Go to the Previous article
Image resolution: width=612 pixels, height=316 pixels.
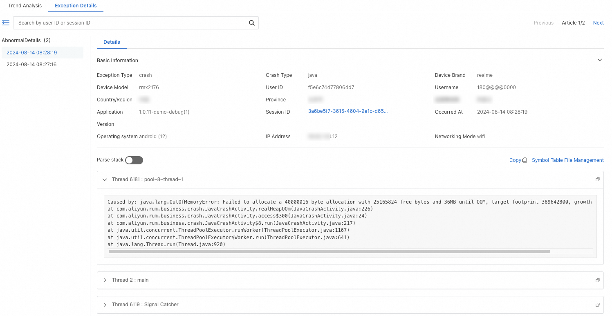[x=544, y=23]
